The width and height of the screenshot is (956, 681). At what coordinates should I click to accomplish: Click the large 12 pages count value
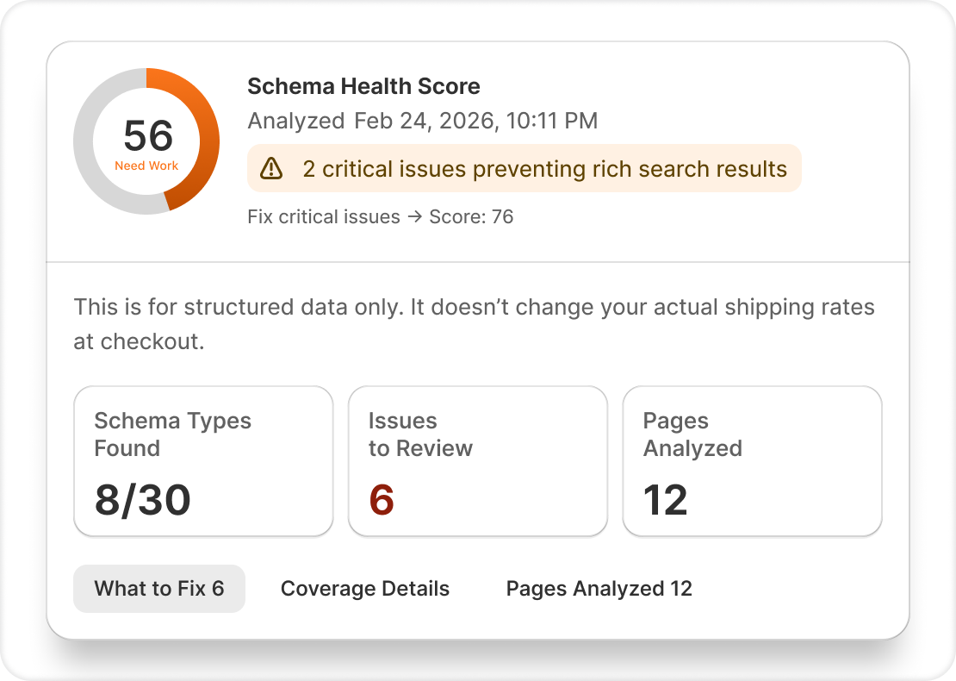(666, 501)
